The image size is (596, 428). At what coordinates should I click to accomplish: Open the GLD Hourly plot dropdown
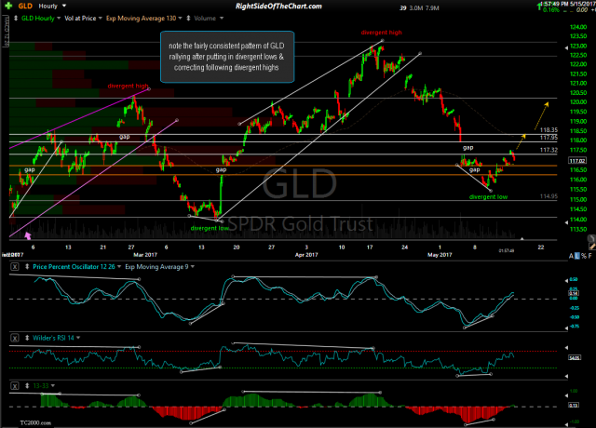click(58, 18)
